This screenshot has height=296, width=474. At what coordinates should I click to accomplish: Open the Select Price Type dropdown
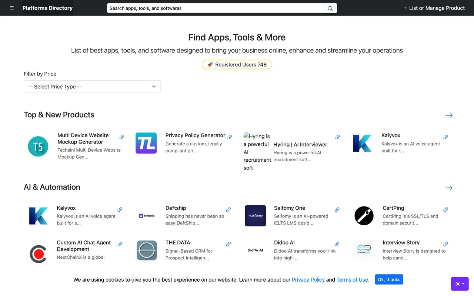92,87
